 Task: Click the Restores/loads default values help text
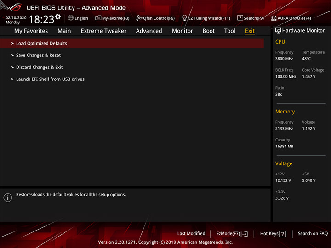71,195
